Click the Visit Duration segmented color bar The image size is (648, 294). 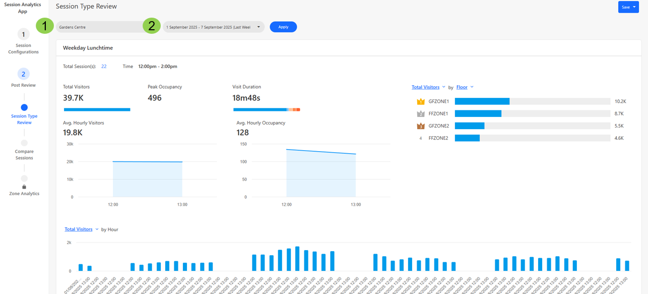pos(267,109)
